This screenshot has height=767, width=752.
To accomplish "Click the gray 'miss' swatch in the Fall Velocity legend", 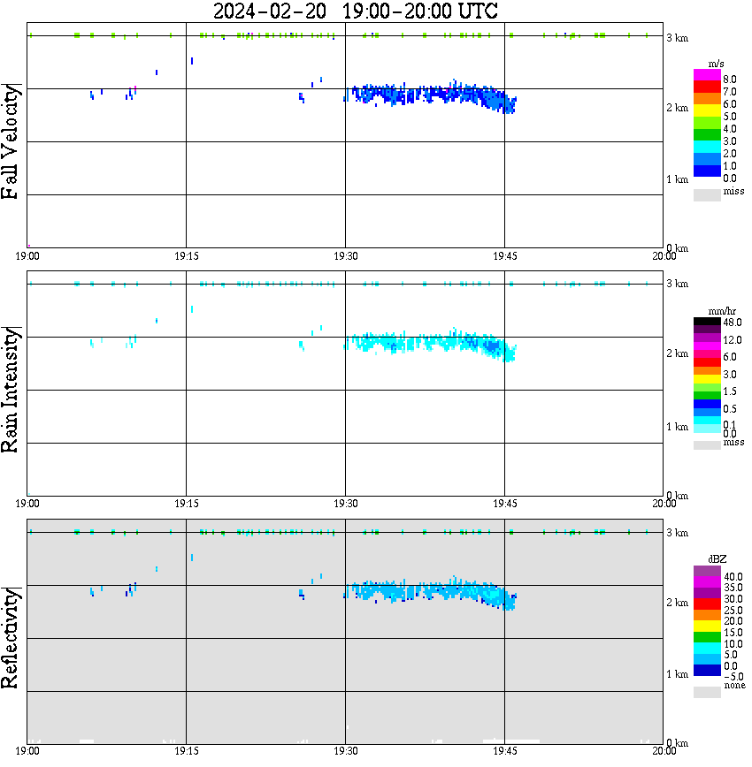I will coord(707,194).
